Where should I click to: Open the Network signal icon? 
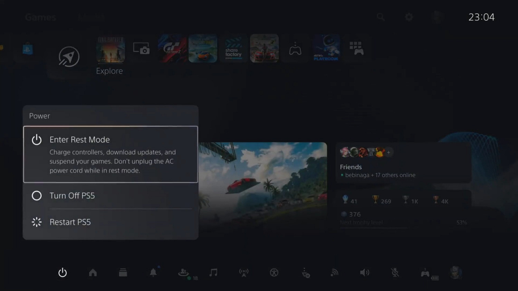pos(334,273)
